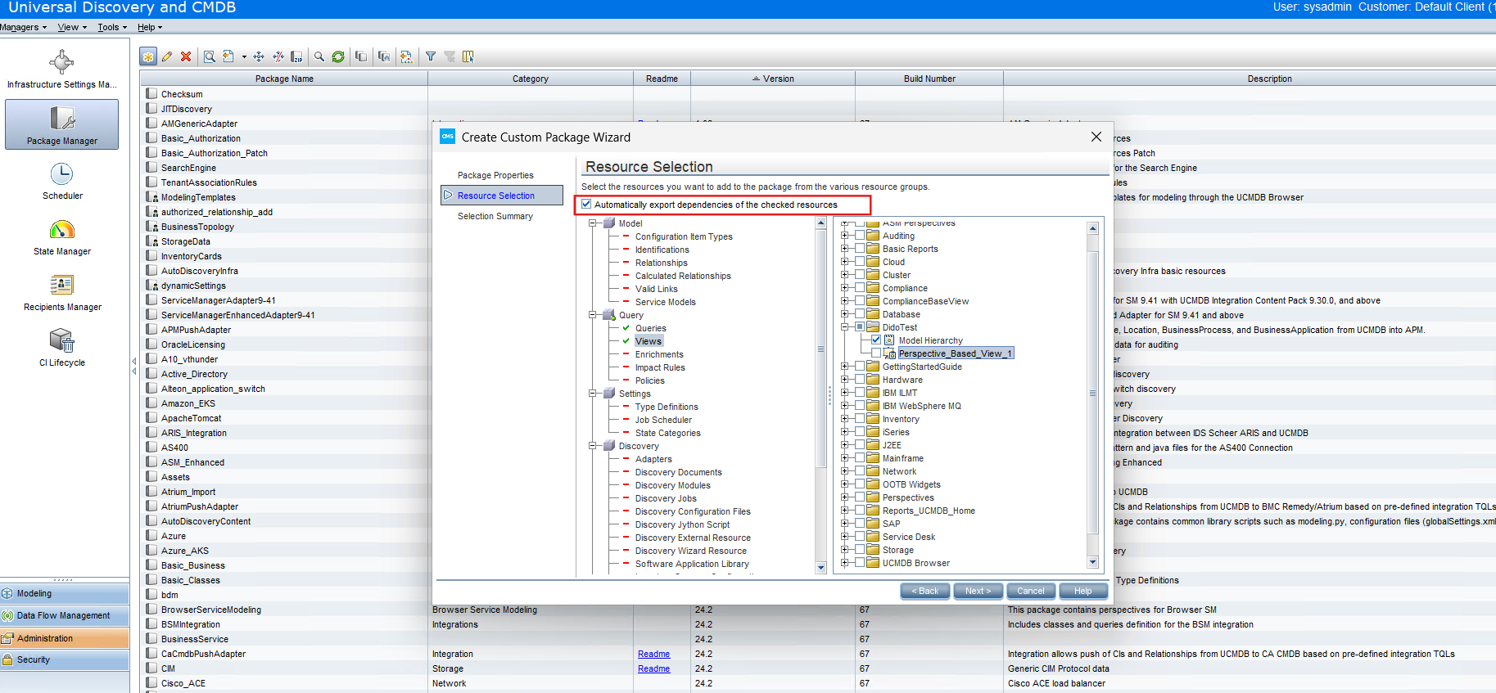
Task: Click the magnifier Find icon in toolbar
Action: coord(319,56)
